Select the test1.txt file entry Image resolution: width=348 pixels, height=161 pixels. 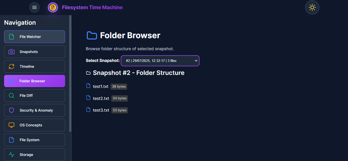[x=101, y=86]
